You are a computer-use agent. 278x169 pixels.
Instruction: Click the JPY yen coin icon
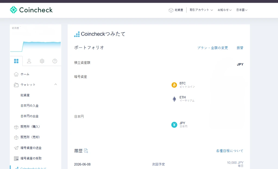[174, 125]
